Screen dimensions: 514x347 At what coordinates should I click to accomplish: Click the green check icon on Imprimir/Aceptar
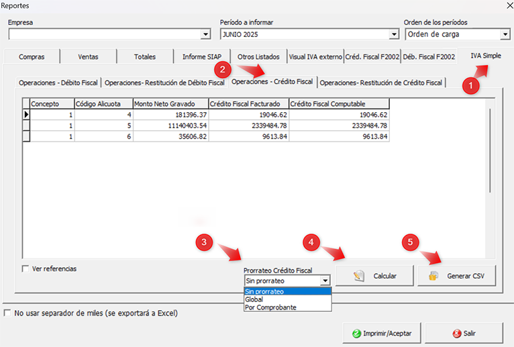click(x=357, y=333)
